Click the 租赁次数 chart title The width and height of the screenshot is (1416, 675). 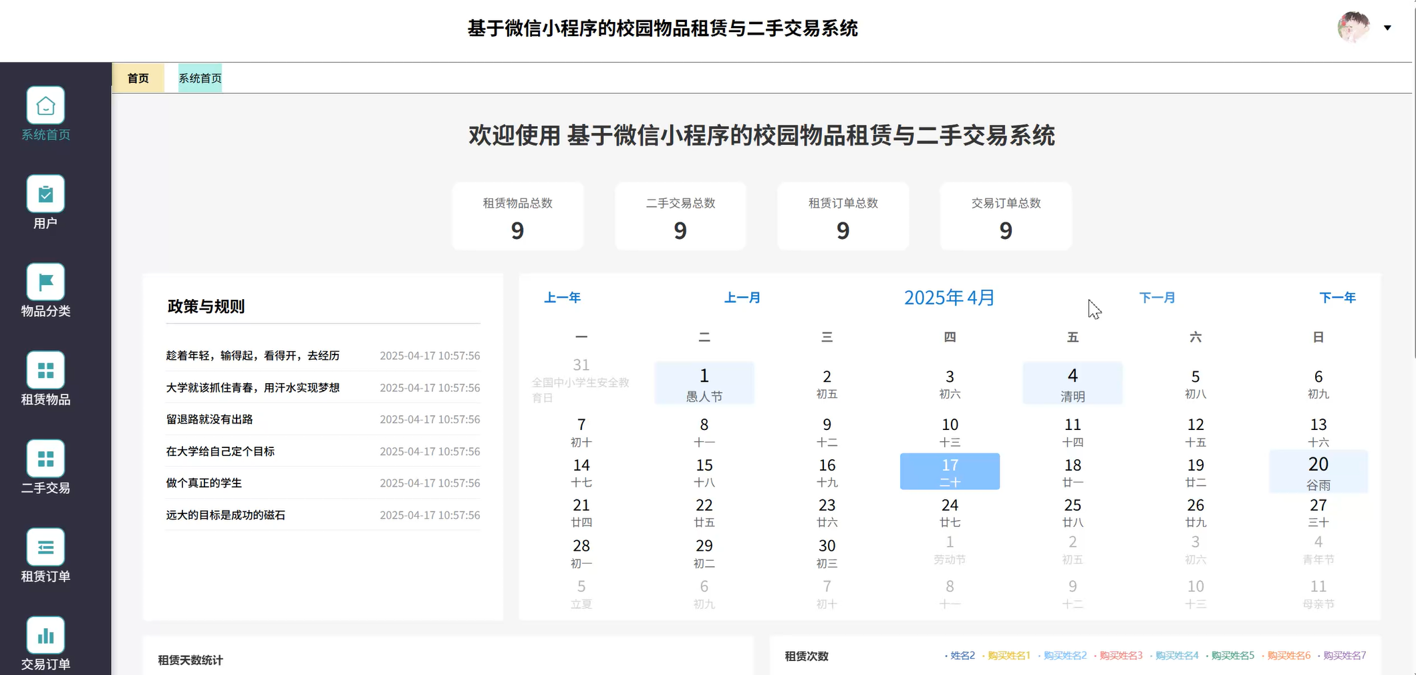(x=807, y=656)
